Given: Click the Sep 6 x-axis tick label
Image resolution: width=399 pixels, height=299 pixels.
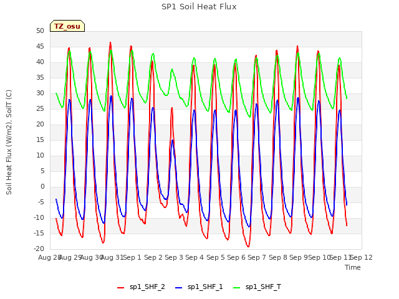Looking at the screenshot, I should 236,257.
